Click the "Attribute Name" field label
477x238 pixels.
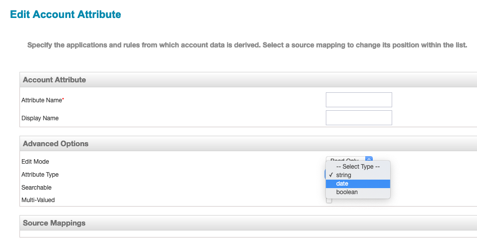click(42, 100)
